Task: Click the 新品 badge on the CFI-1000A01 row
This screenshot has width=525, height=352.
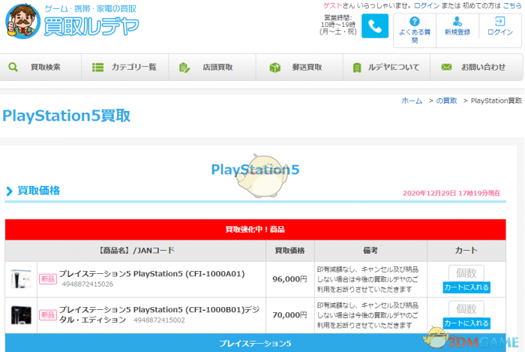Action: pos(48,279)
